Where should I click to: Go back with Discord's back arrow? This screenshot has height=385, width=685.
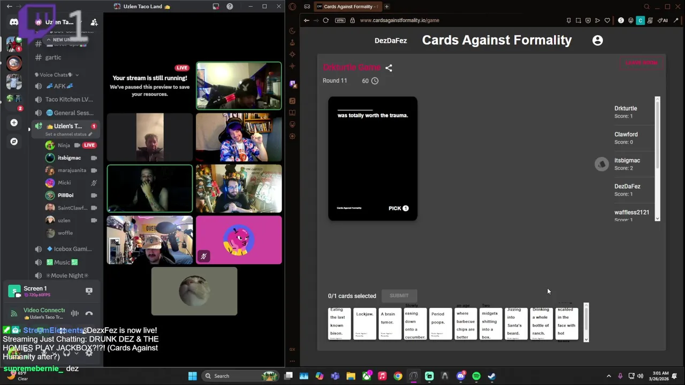click(x=9, y=6)
